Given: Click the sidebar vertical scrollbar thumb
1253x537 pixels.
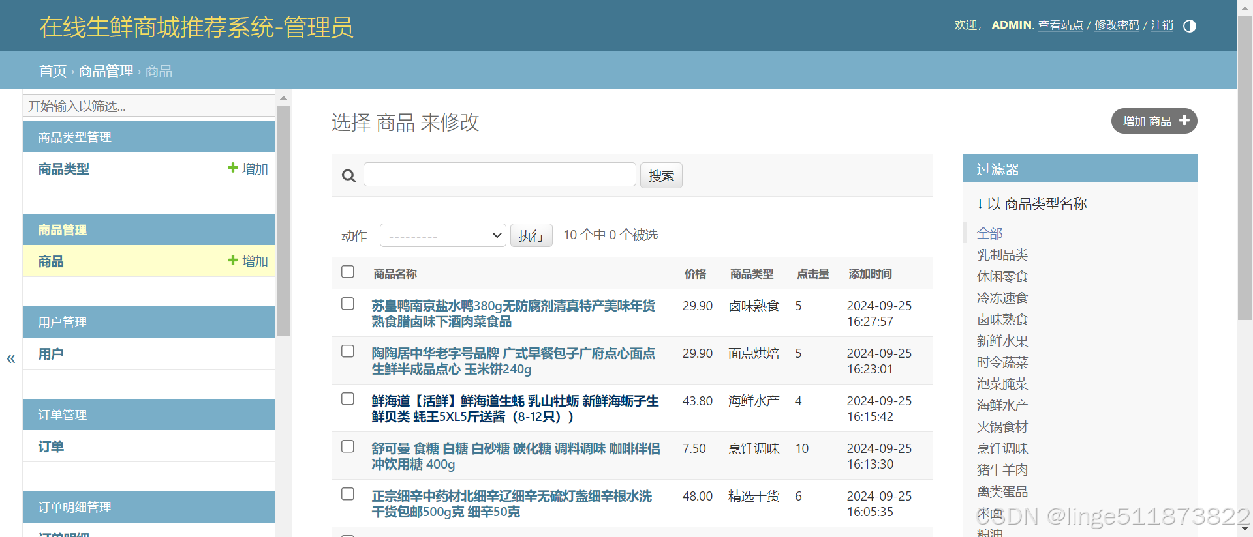Looking at the screenshot, I should click(283, 221).
